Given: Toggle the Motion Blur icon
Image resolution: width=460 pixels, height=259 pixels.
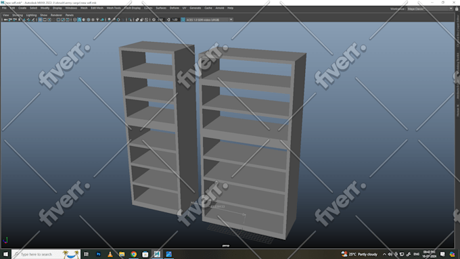Looking at the screenshot, I should pyautogui.click(x=114, y=20).
